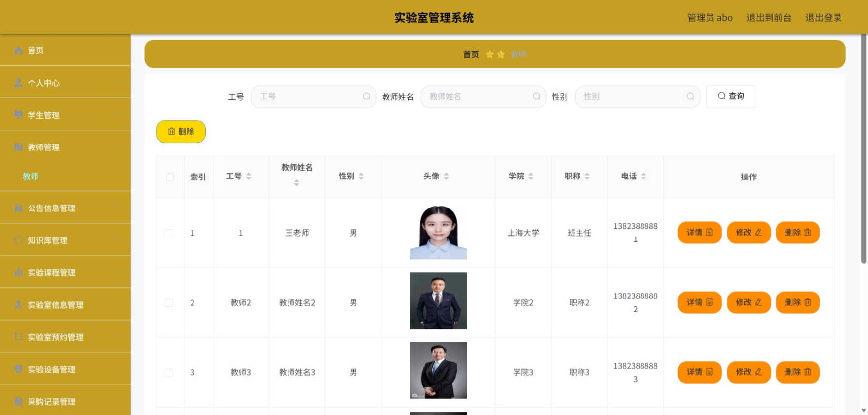Click the avatar photo in 教师姓名2 row

coord(438,301)
